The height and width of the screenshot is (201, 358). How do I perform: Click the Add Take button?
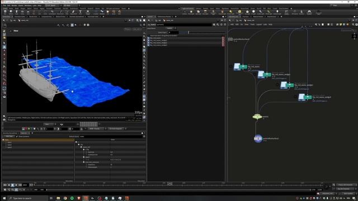click(x=10, y=136)
